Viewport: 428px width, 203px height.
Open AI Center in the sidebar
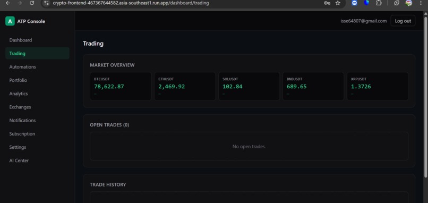[37, 160]
